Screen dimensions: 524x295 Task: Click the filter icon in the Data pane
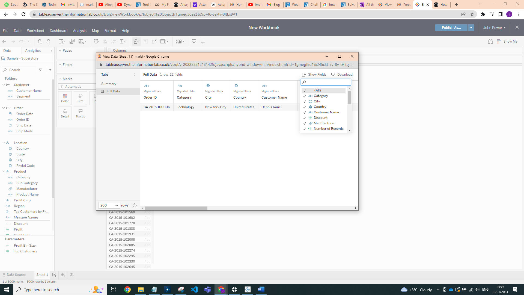tap(41, 70)
